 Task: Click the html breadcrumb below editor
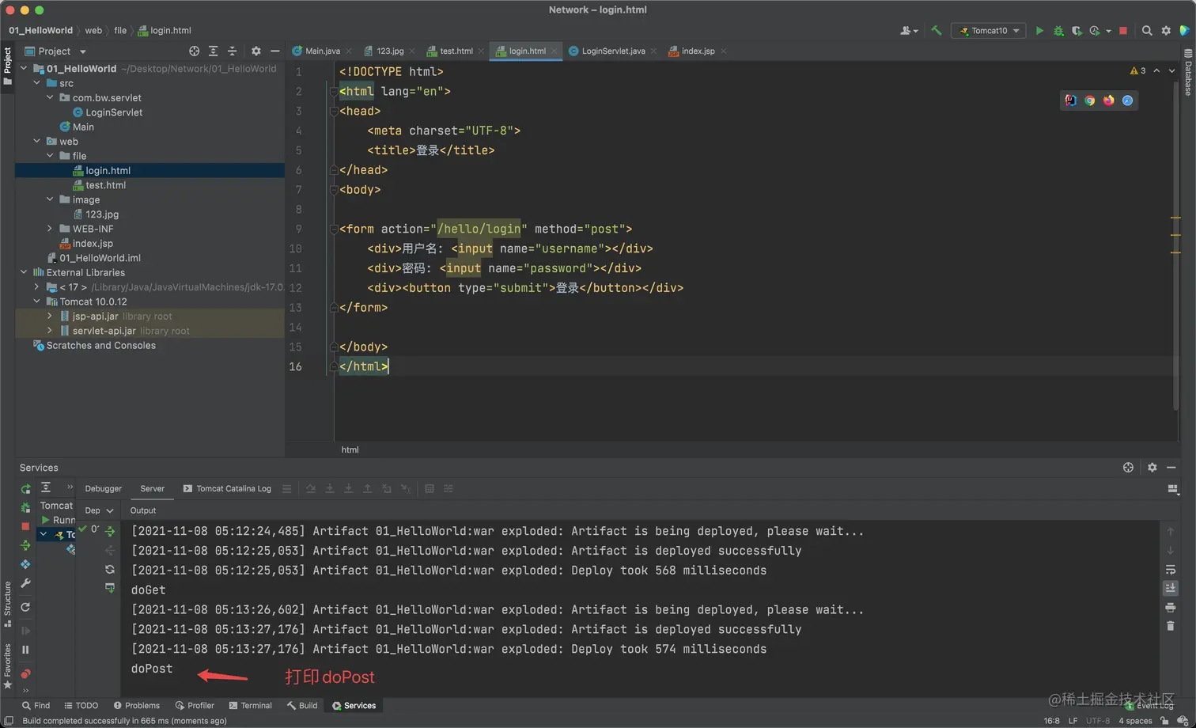pos(350,449)
